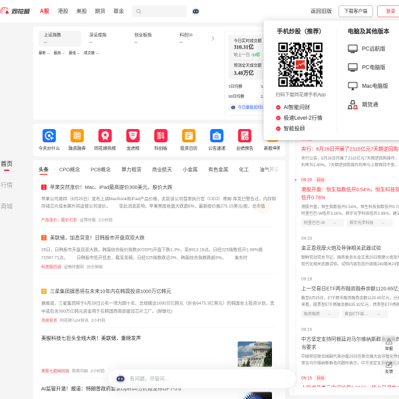Open 行情 in the left sidebar
Screen dimensions: 399x399
pyautogui.click(x=7, y=185)
